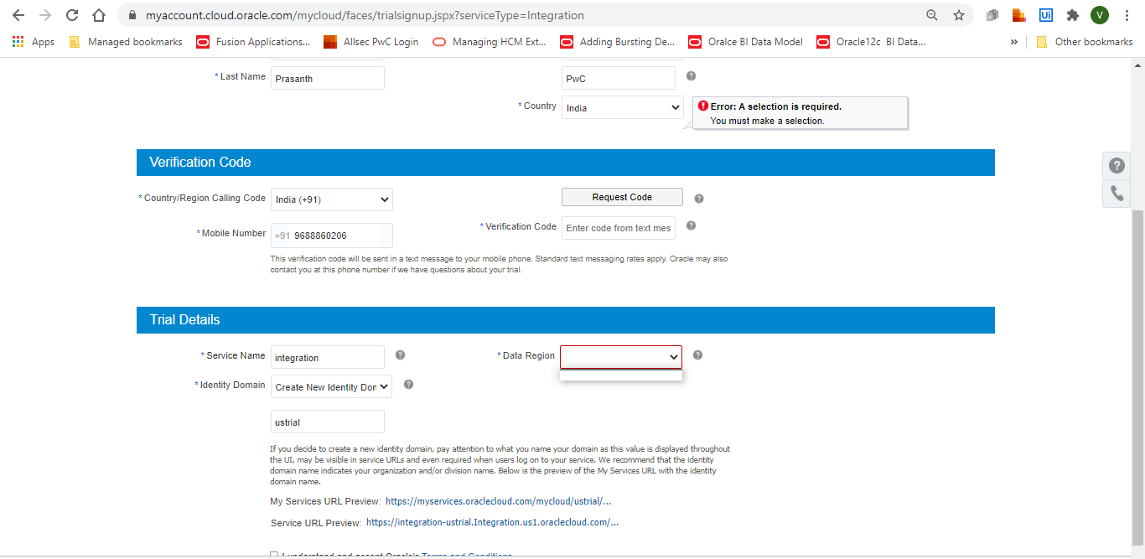
Task: Go back to the previous page
Action: point(18,15)
